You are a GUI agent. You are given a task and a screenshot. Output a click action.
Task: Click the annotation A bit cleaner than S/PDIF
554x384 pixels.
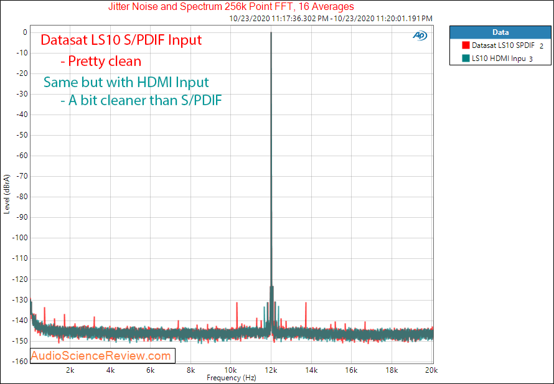click(141, 100)
